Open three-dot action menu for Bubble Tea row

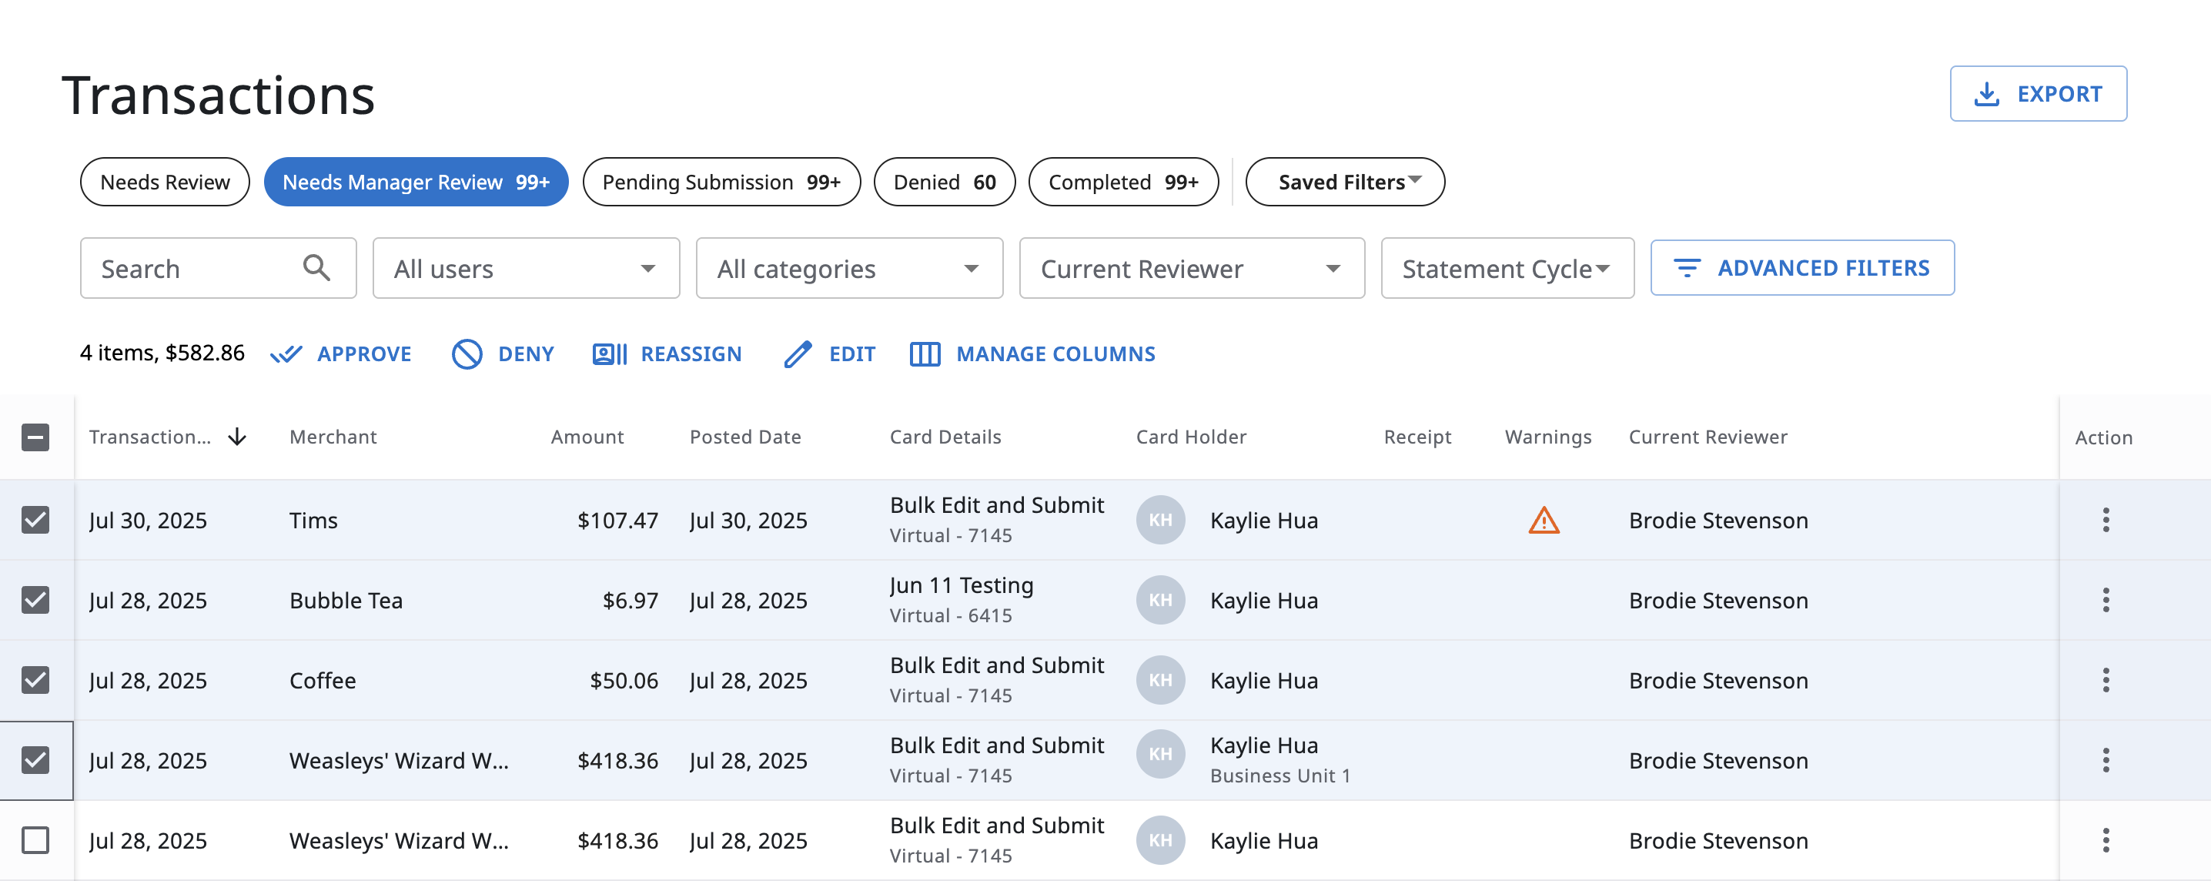[x=2105, y=600]
